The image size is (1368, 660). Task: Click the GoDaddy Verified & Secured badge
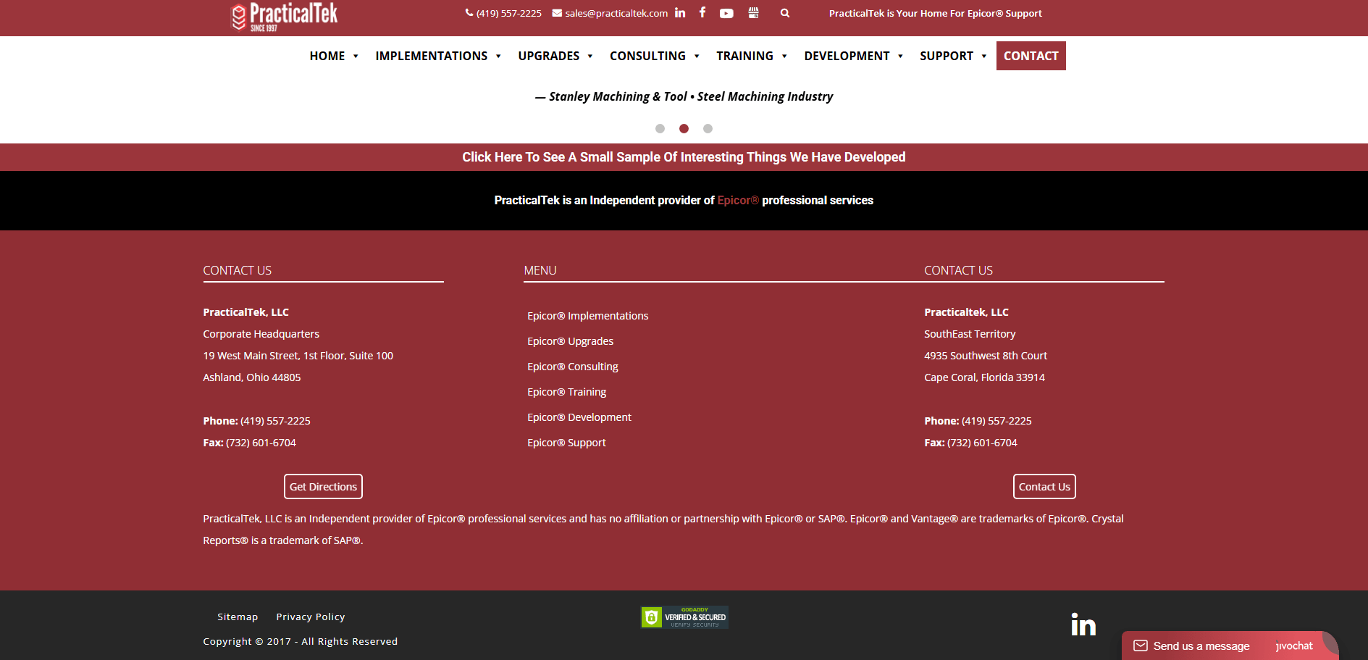point(684,617)
